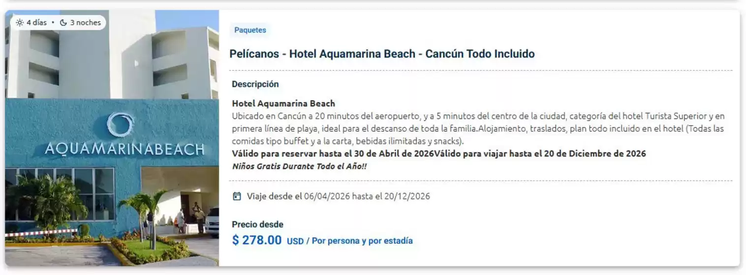Image resolution: width=746 pixels, height=275 pixels.
Task: Click the AQUAMARINABEACH sign in the photo
Action: [124, 149]
